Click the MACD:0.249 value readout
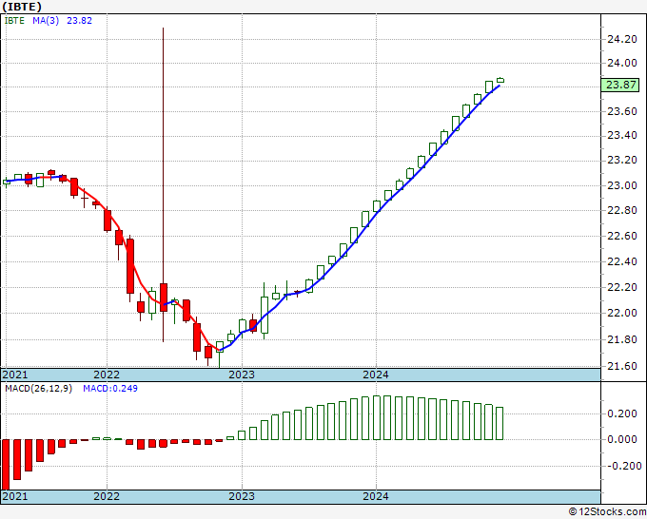 pos(110,389)
